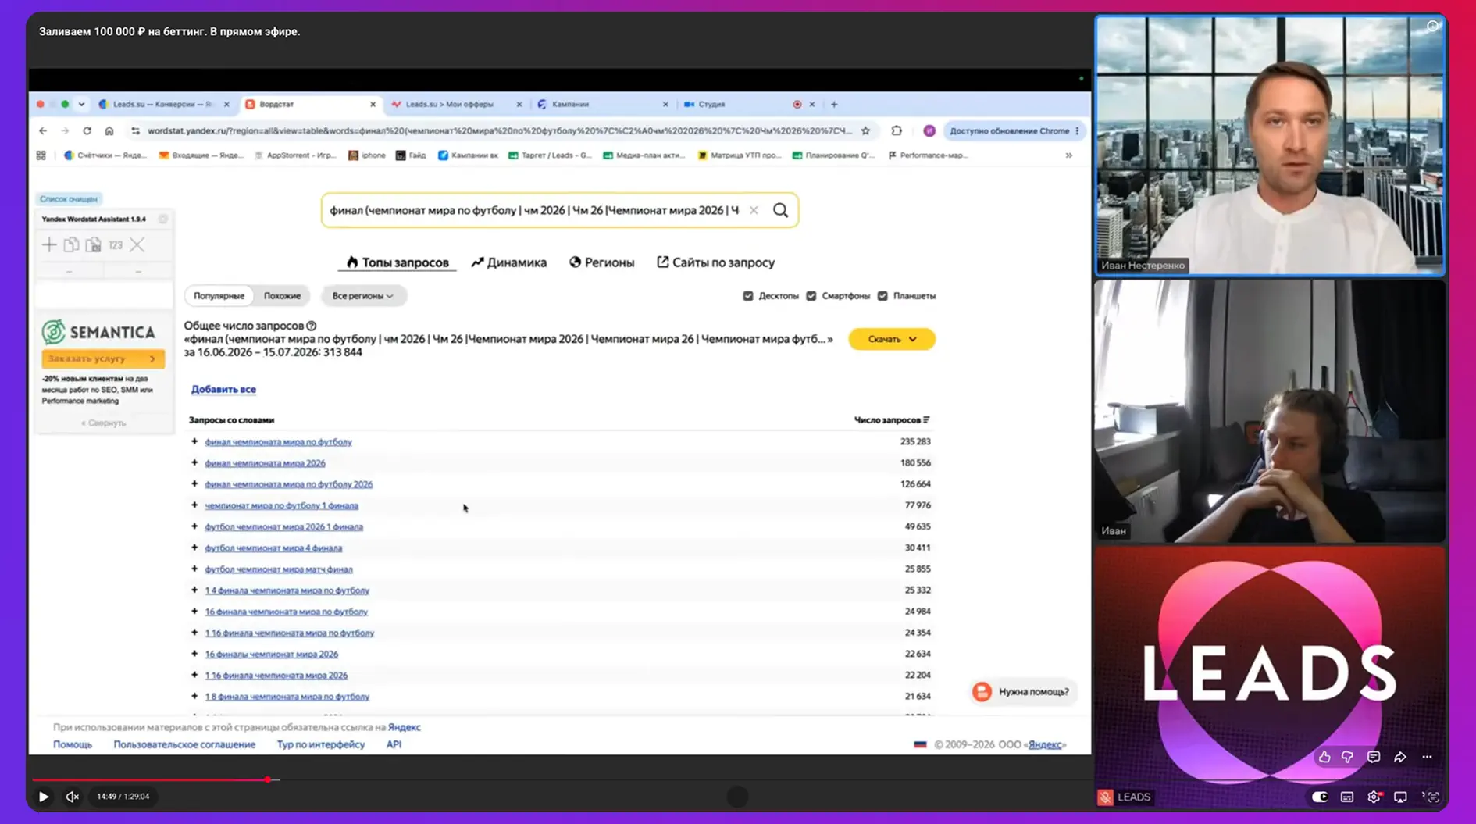
Task: Share the video with arrow icon
Action: click(x=1400, y=757)
